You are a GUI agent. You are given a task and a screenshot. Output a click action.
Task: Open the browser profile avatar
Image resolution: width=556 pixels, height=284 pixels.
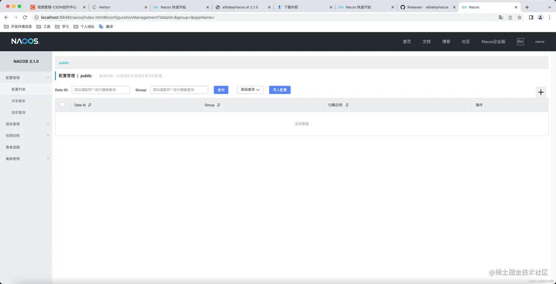pos(540,17)
